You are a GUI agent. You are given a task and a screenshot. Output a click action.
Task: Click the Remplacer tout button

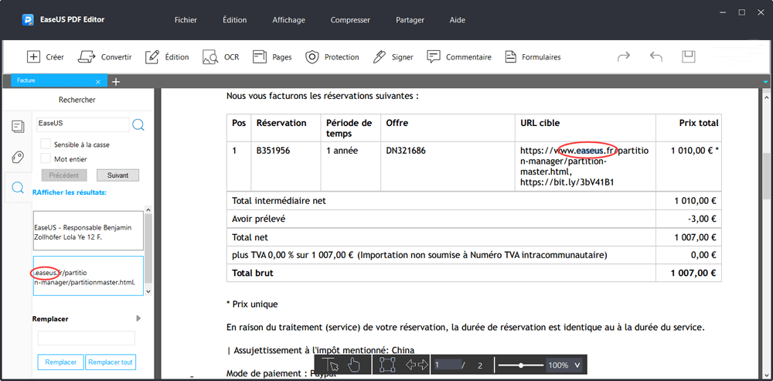pyautogui.click(x=111, y=362)
